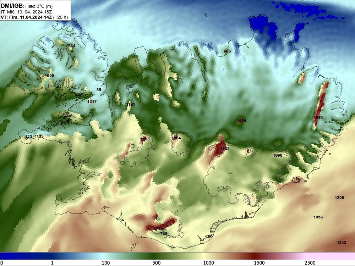
Task: Click the 1584 value on the map
Action: point(176,138)
